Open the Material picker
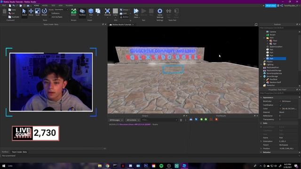This screenshot has height=169, width=301. point(108,12)
